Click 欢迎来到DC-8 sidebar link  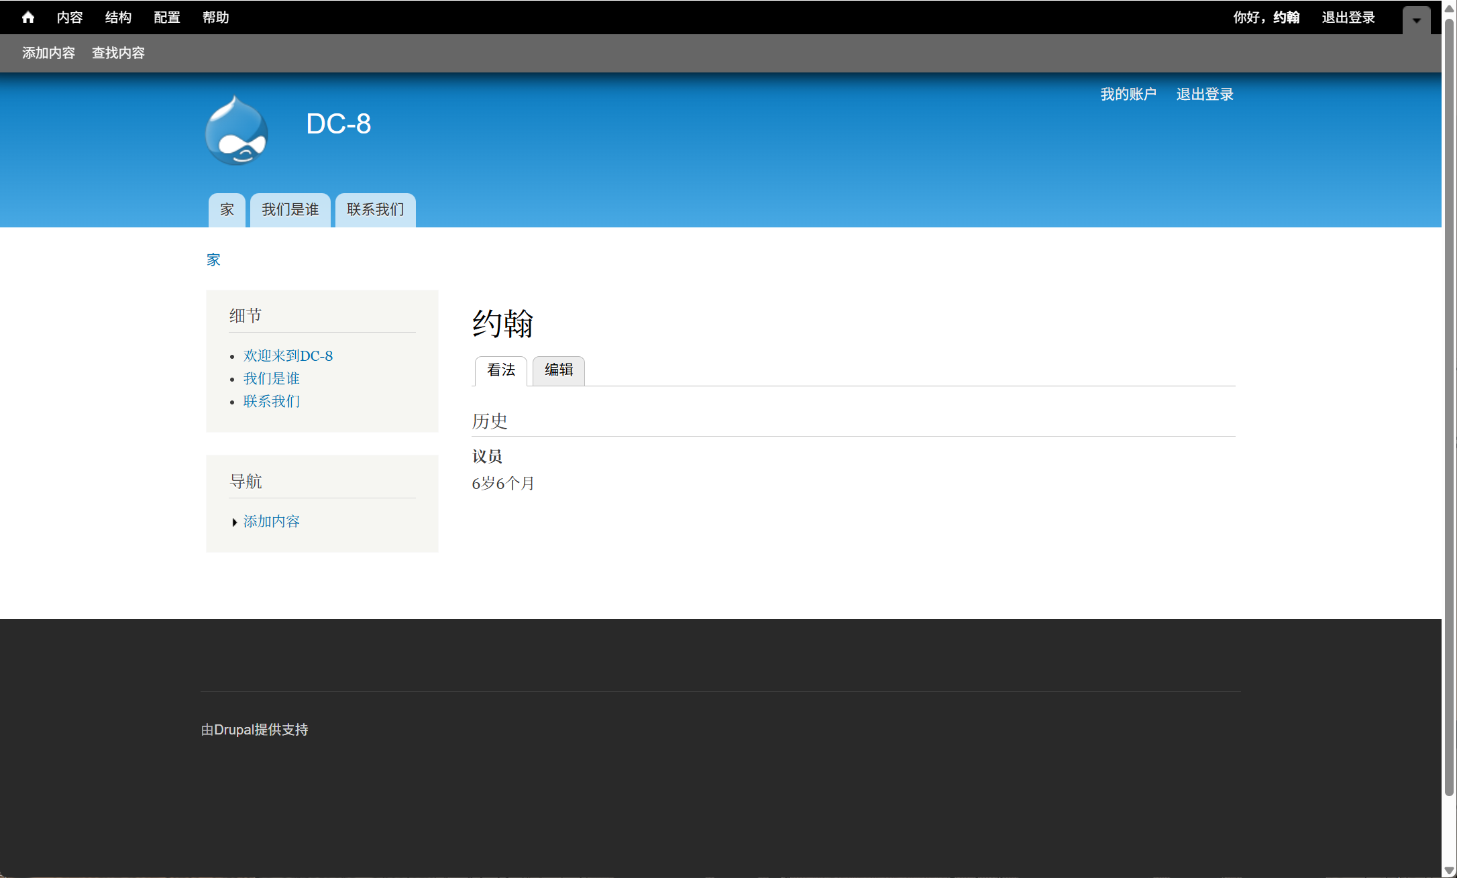pos(288,355)
